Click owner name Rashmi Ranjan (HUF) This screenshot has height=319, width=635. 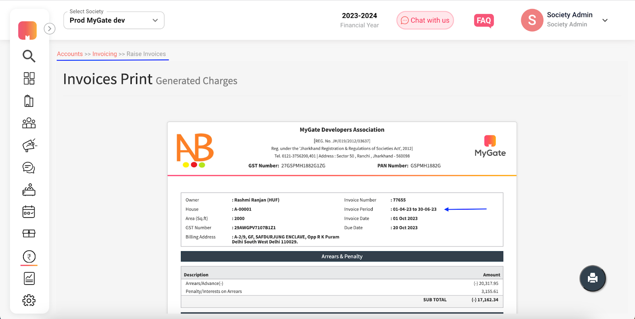pos(257,200)
